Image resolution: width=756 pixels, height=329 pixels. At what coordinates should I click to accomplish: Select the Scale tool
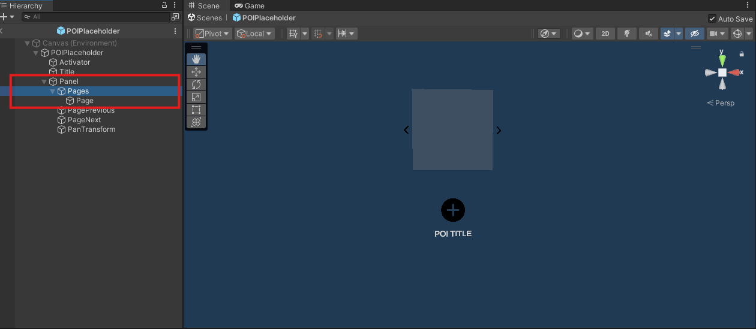pos(196,97)
